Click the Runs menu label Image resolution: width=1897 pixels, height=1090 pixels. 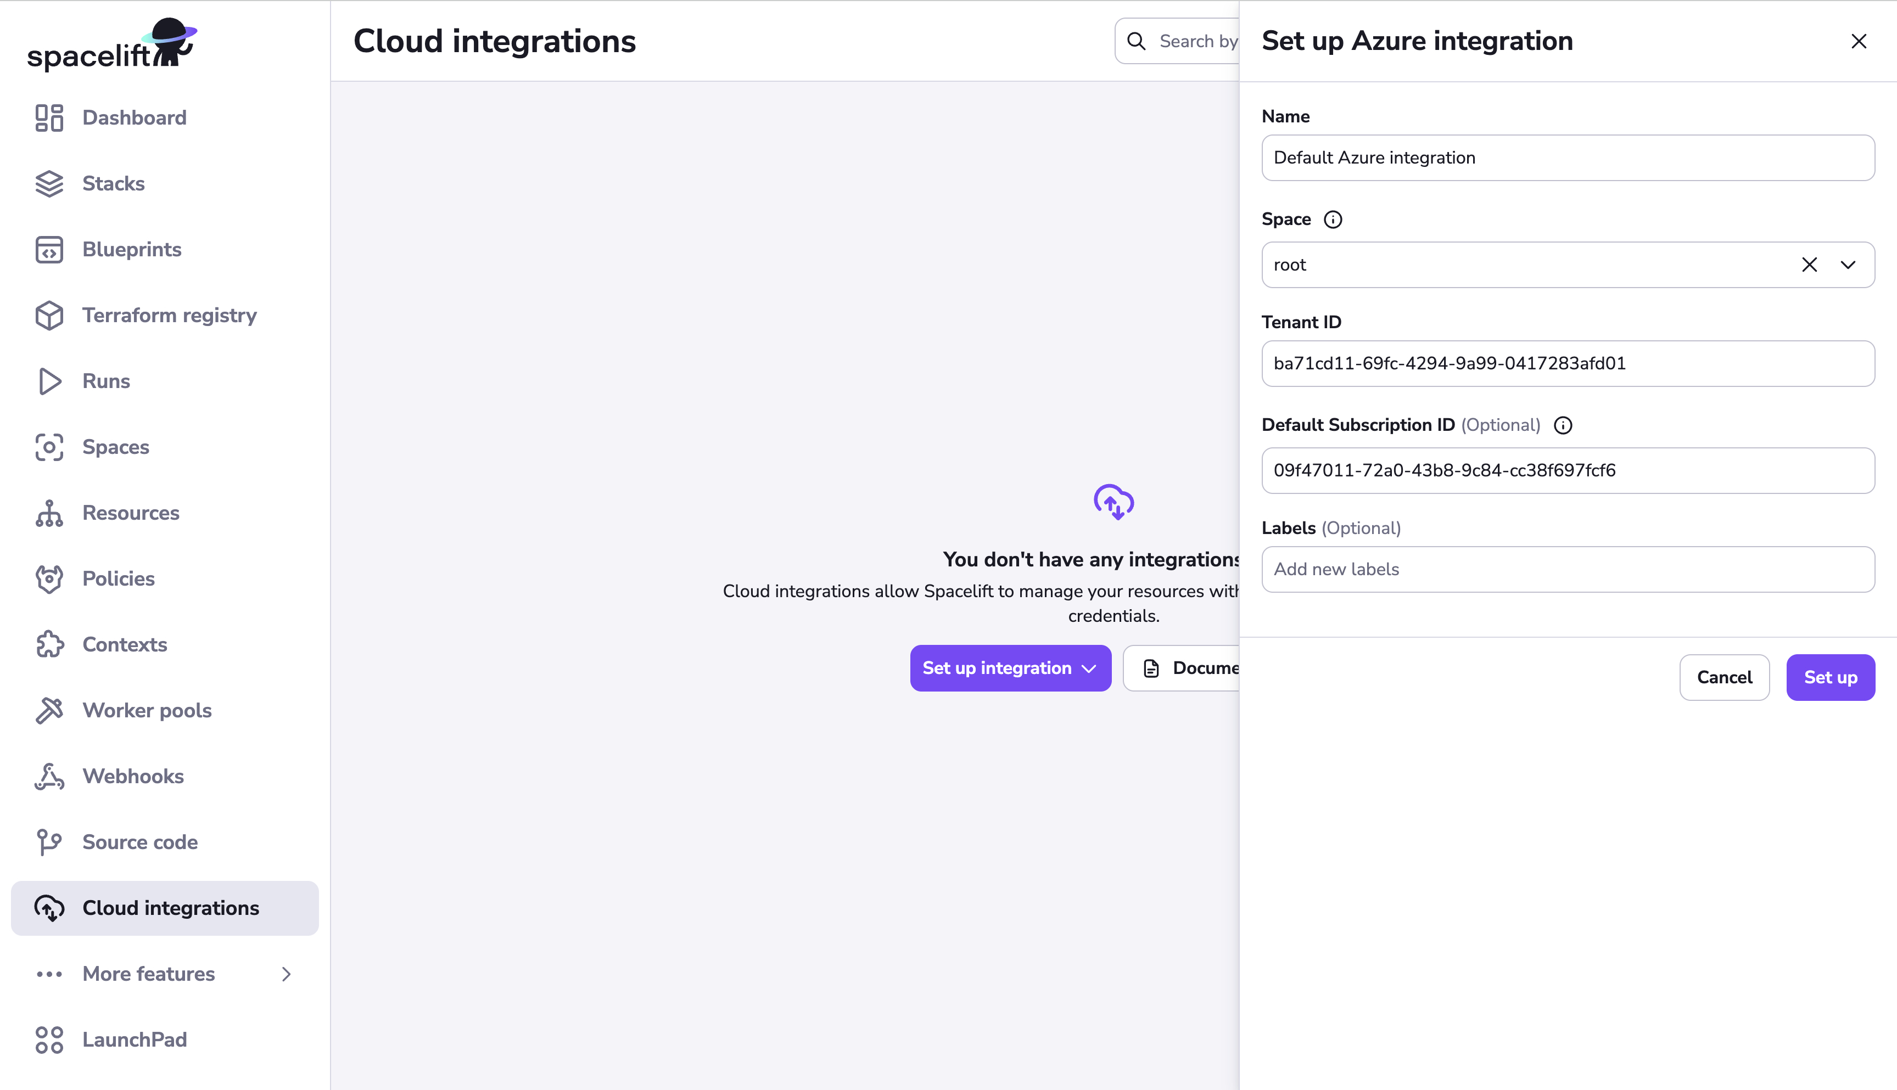107,381
